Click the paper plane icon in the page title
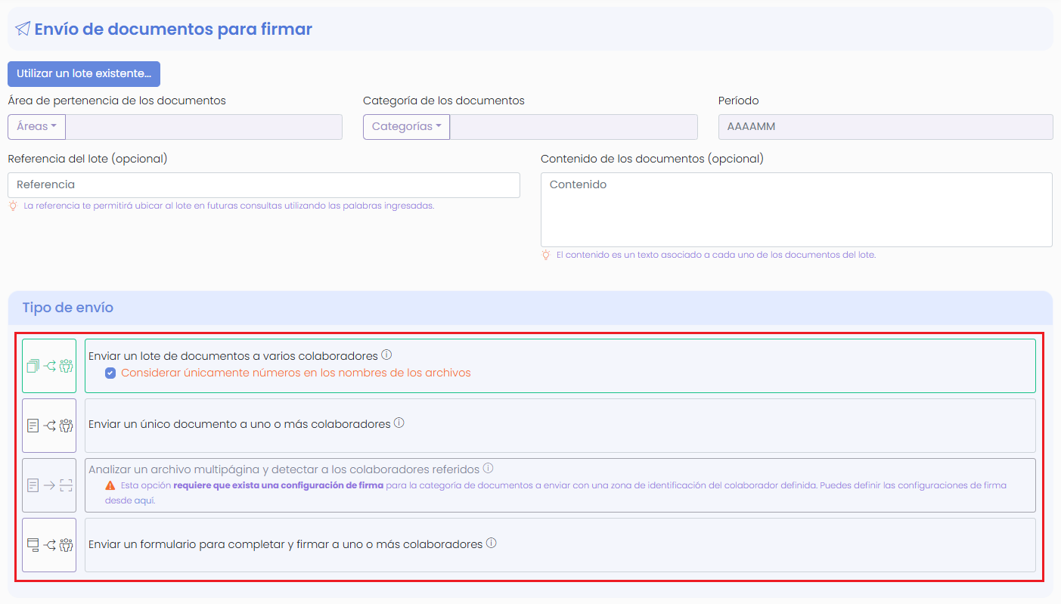 tap(23, 29)
